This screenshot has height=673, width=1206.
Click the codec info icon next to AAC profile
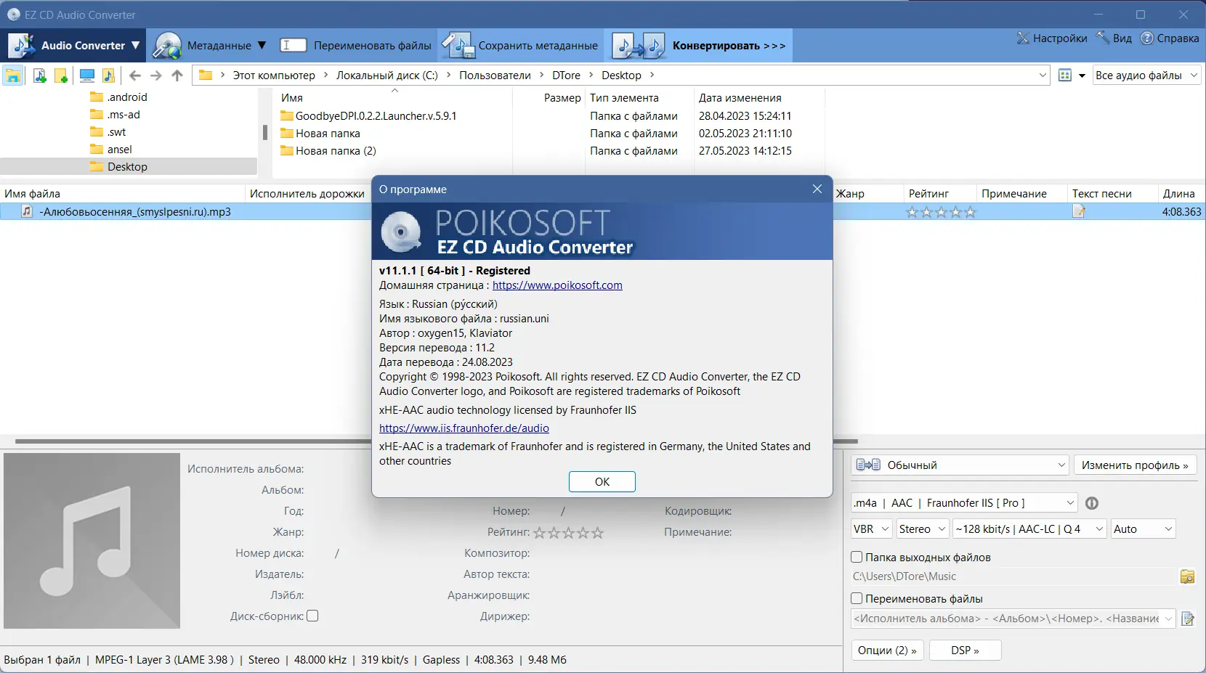pyautogui.click(x=1092, y=503)
